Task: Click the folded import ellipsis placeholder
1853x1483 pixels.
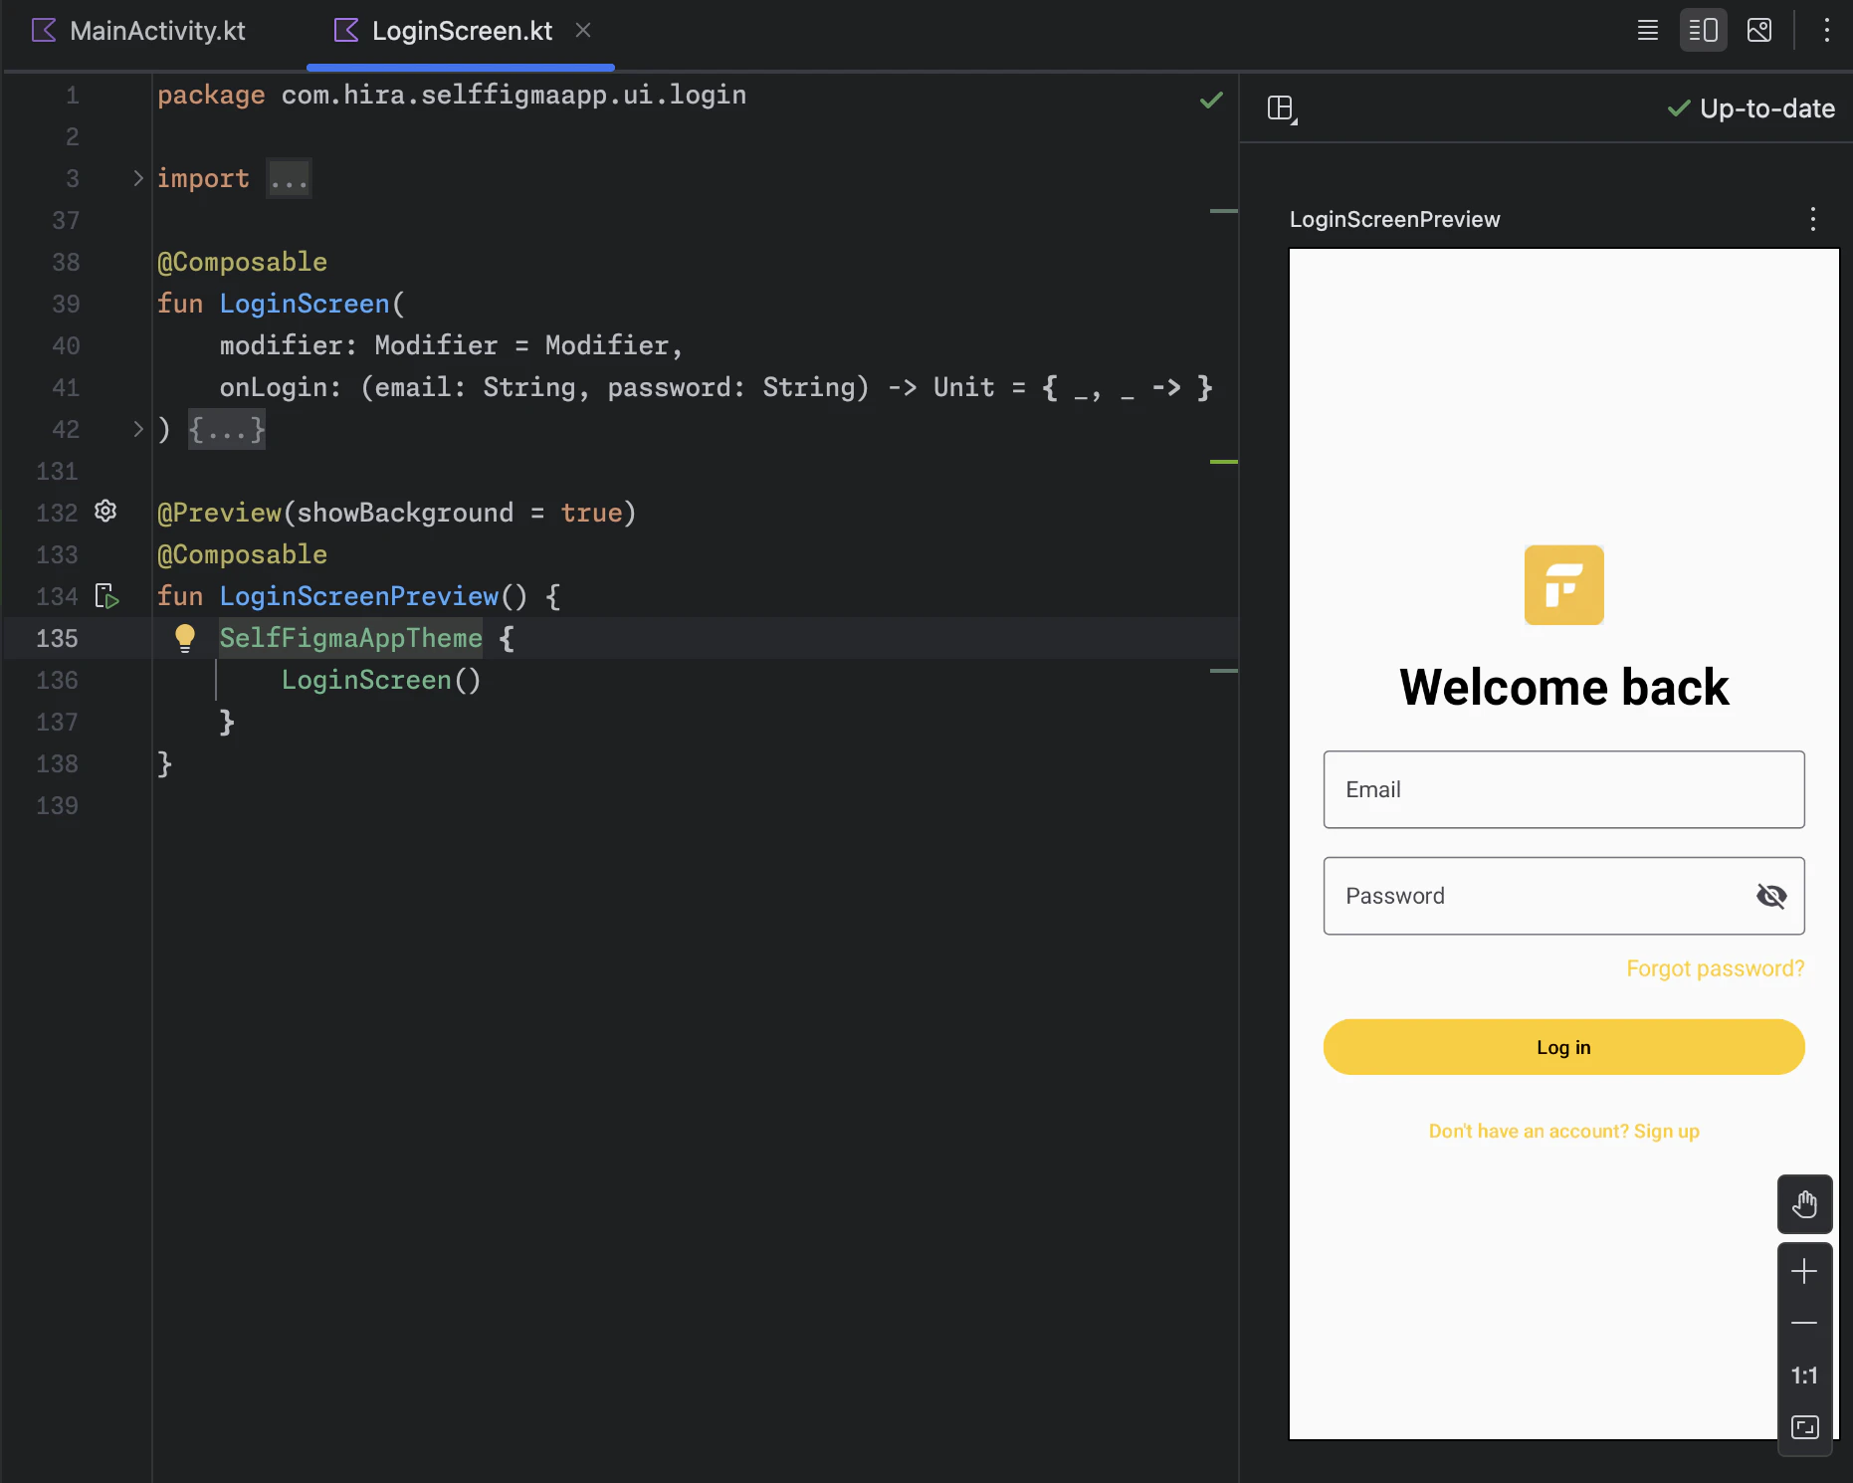Action: coord(289,179)
